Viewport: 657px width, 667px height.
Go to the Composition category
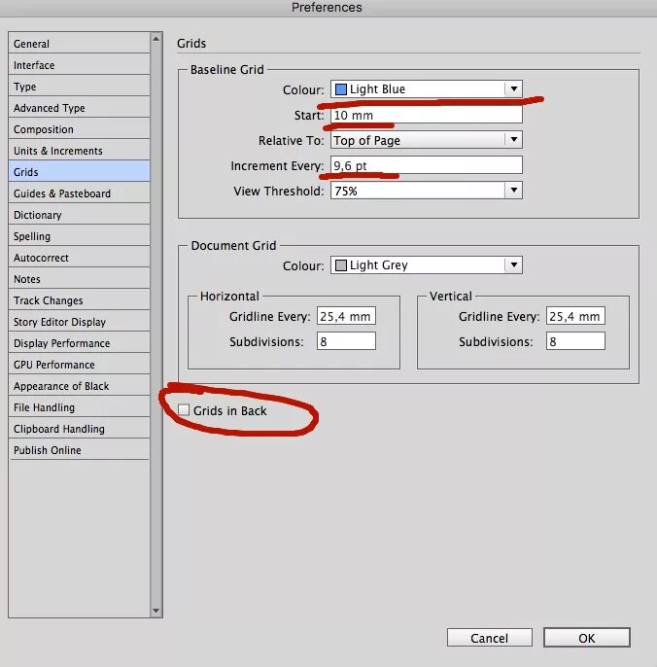[x=79, y=129]
